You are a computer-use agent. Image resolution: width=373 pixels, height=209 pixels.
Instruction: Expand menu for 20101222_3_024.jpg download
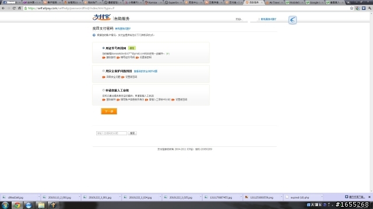point(160,197)
